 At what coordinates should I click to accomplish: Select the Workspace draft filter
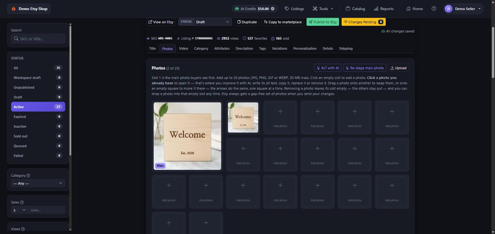(38, 78)
